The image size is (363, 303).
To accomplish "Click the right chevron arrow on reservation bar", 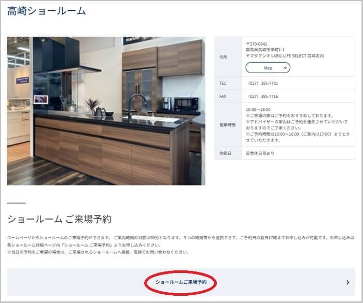I will [x=347, y=282].
